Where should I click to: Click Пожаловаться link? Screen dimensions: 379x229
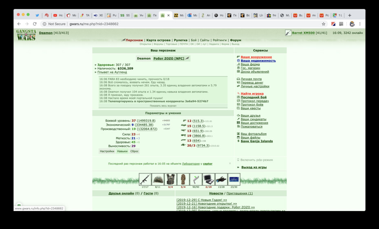click(x=251, y=126)
